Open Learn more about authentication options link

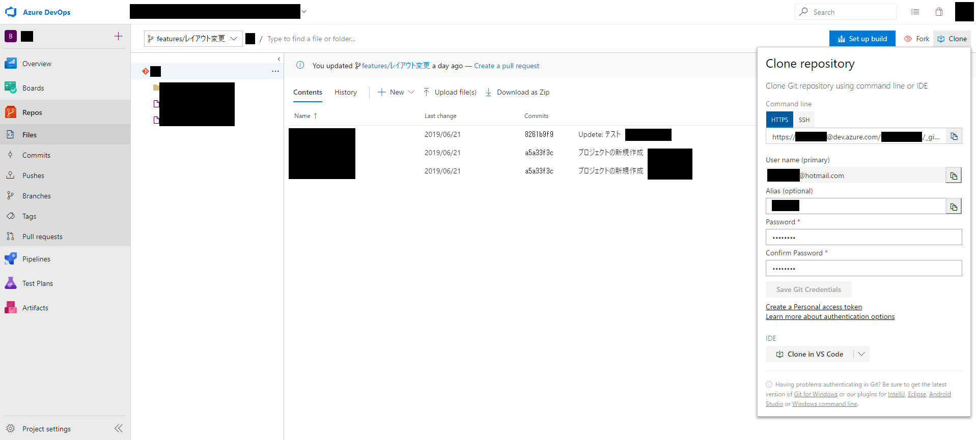pos(830,316)
